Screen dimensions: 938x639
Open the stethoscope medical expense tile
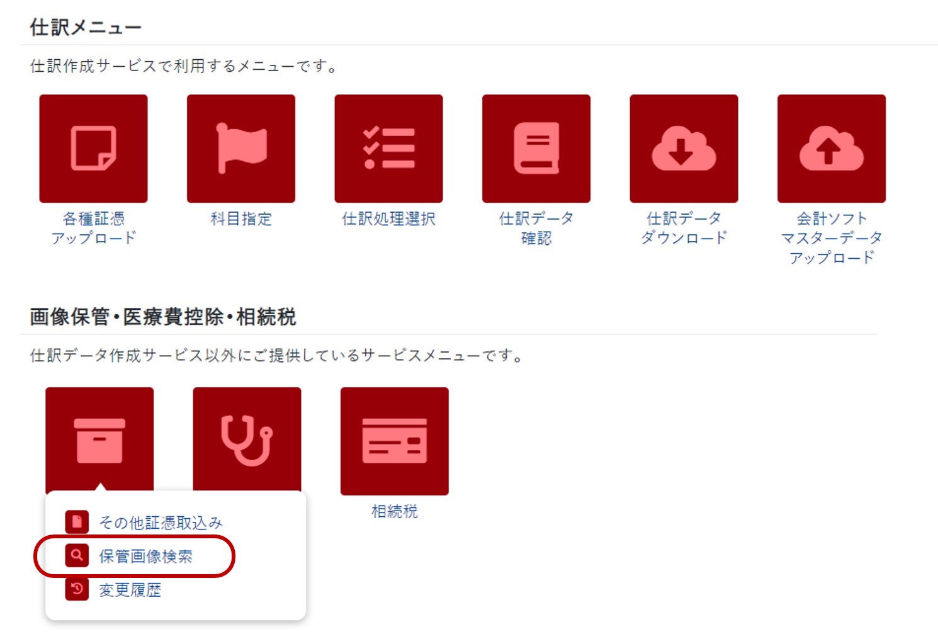point(247,439)
